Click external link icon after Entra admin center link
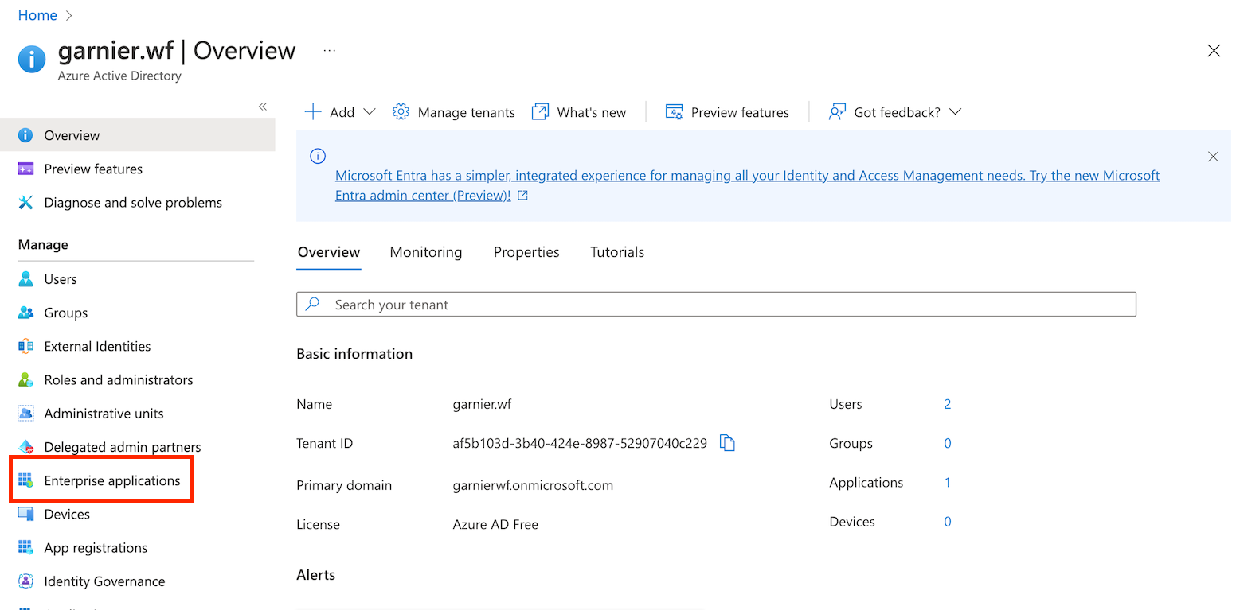Image resolution: width=1236 pixels, height=610 pixels. coord(522,196)
